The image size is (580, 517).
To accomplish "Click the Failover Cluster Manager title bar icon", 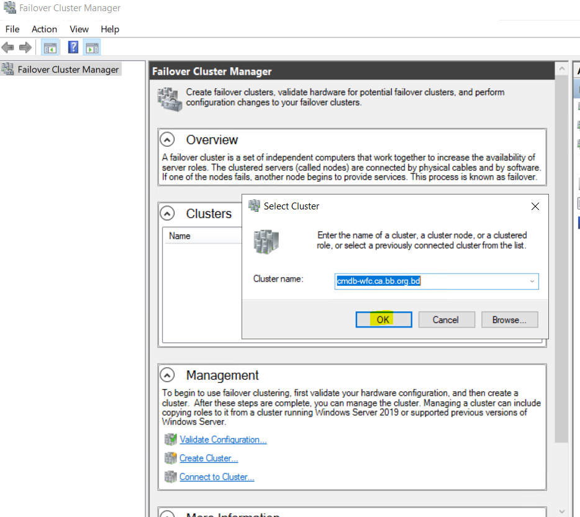I will 9,7.
